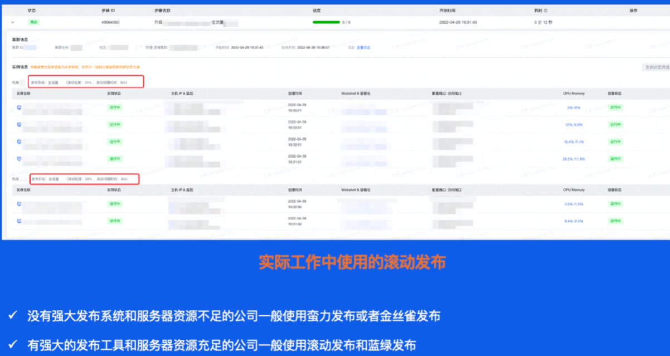Open the 8.4%/2.2% CPU/Memory link
The height and width of the screenshot is (356, 670).
click(x=574, y=222)
